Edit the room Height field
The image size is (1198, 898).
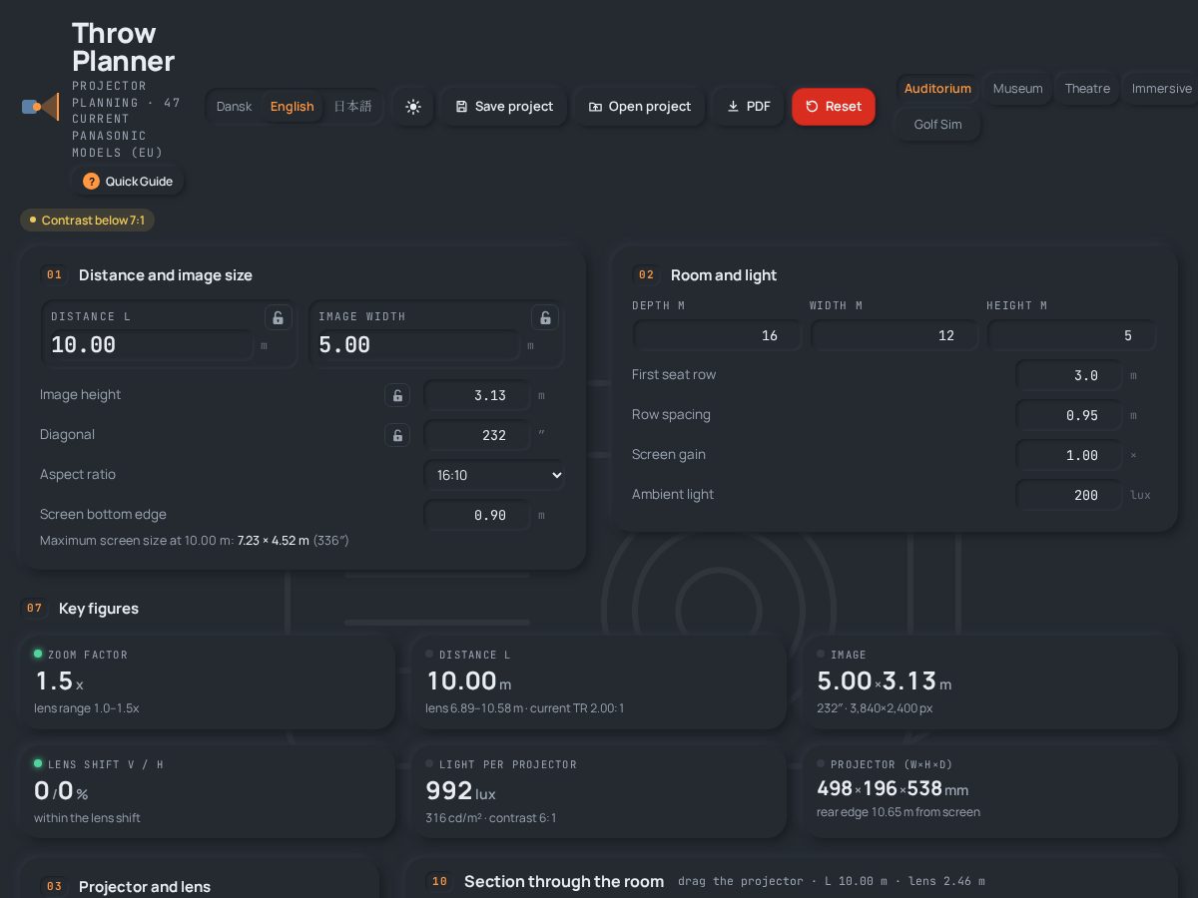point(1071,335)
